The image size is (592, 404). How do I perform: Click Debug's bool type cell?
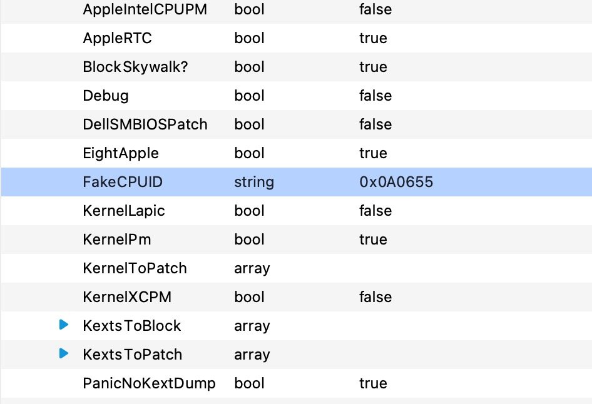(x=249, y=96)
